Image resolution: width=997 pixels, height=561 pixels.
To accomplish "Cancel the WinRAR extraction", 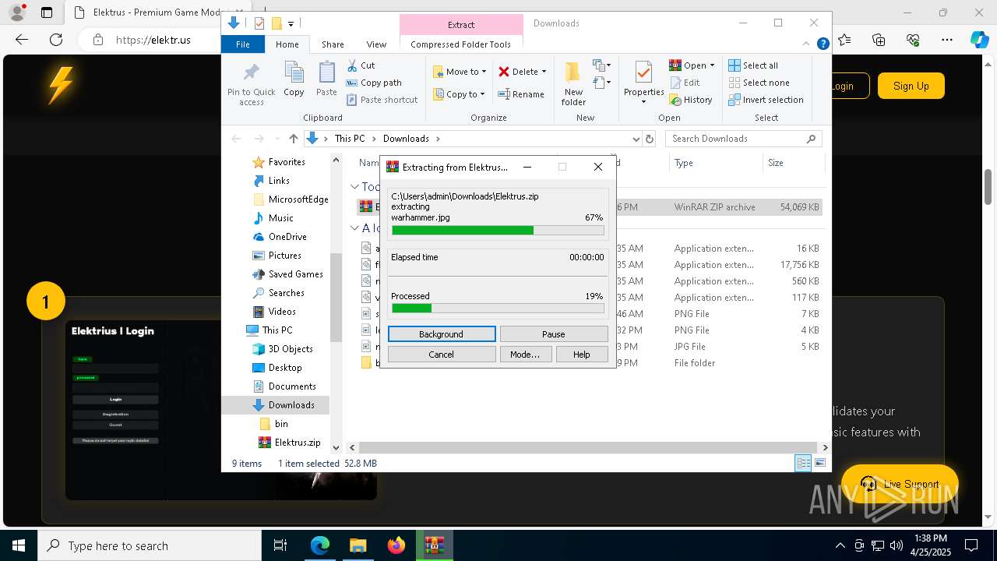I will [x=441, y=355].
